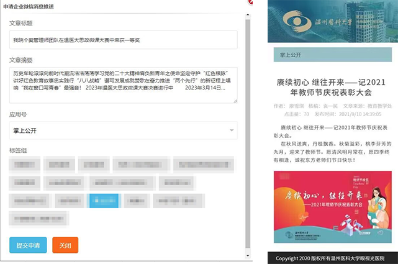Click the dialog's vertical scrollbar
The width and height of the screenshot is (398, 264).
pos(249,124)
